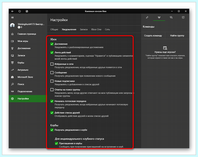Click the bag icon beside Microsoft Store
This screenshot has height=157, width=198.
tap(13, 77)
